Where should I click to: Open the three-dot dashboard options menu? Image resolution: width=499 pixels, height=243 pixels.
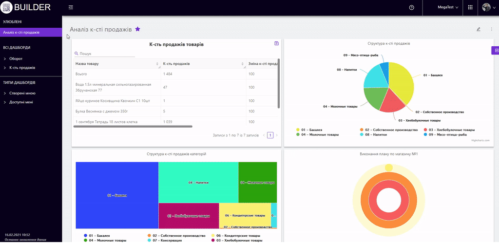point(491,29)
